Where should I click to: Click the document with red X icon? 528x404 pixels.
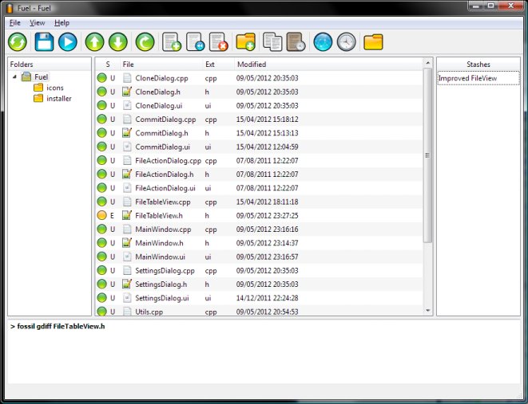click(x=219, y=42)
